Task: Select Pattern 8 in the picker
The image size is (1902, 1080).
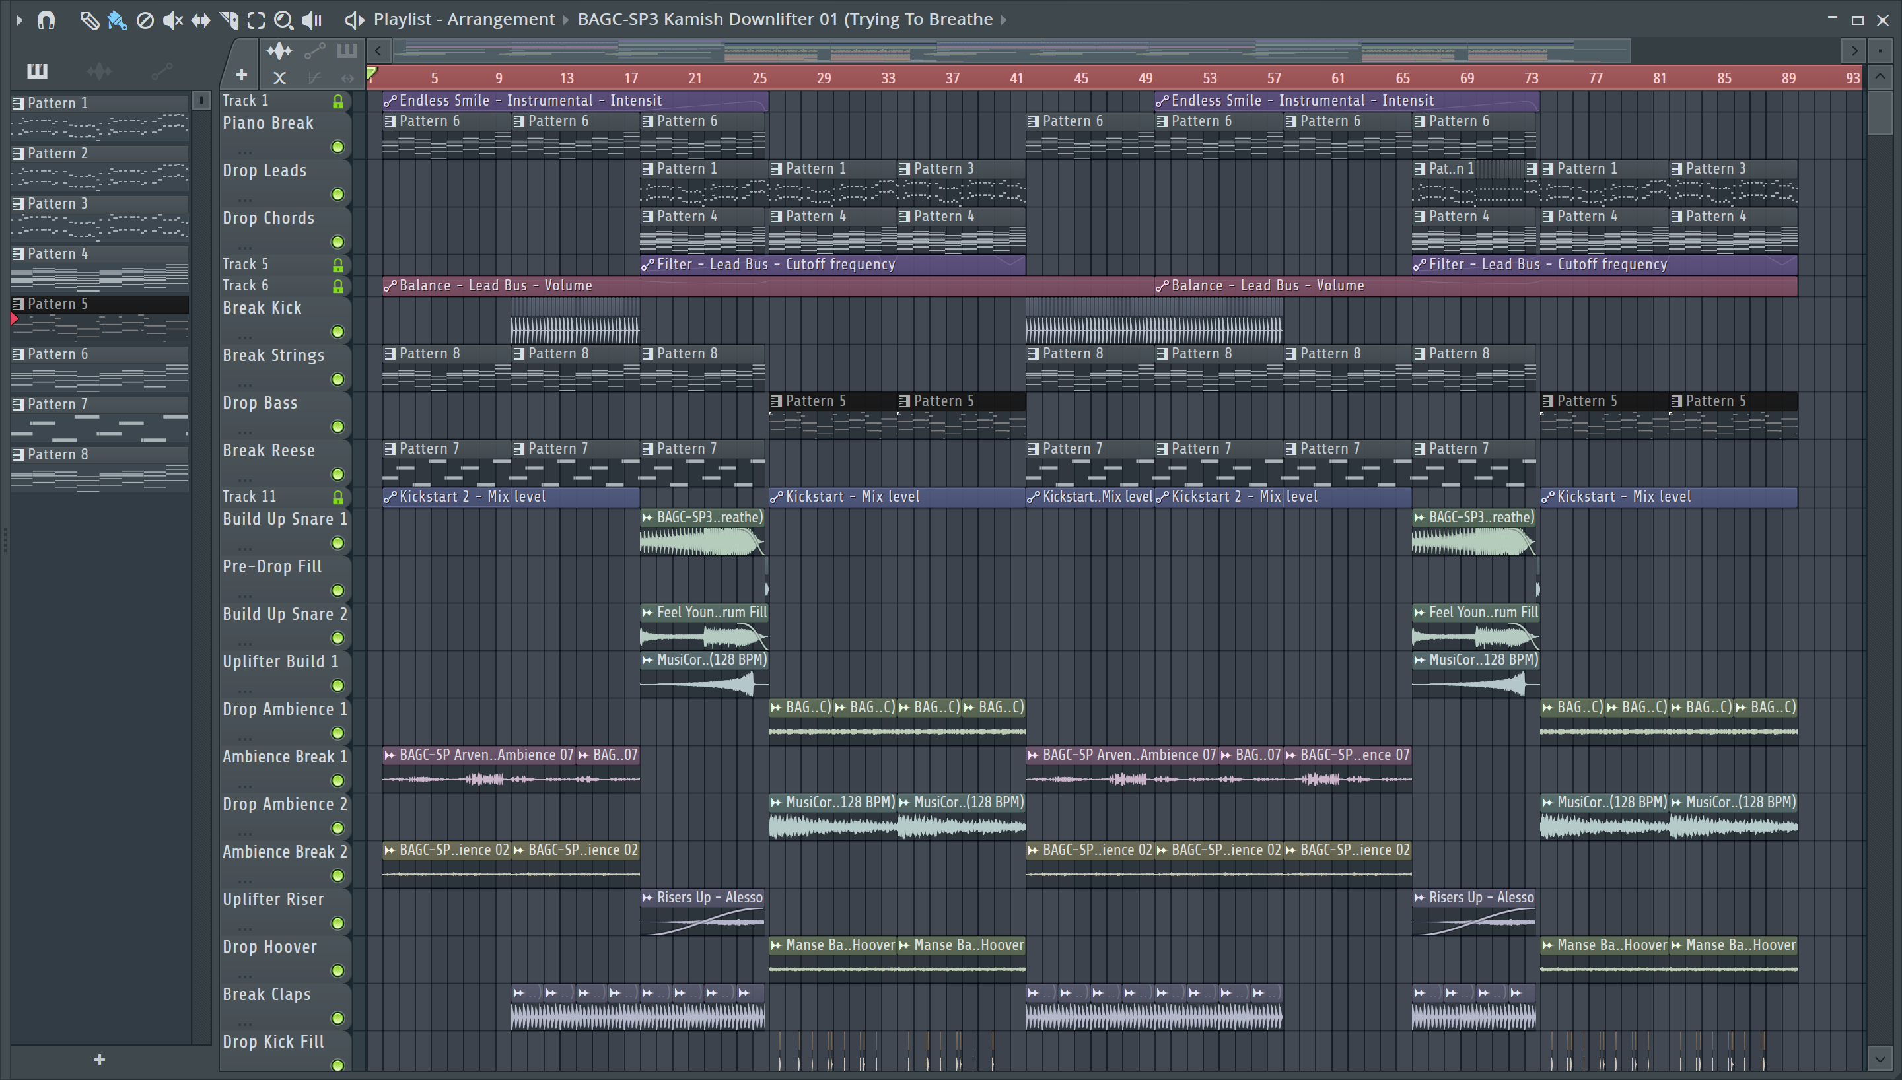Action: (x=100, y=469)
